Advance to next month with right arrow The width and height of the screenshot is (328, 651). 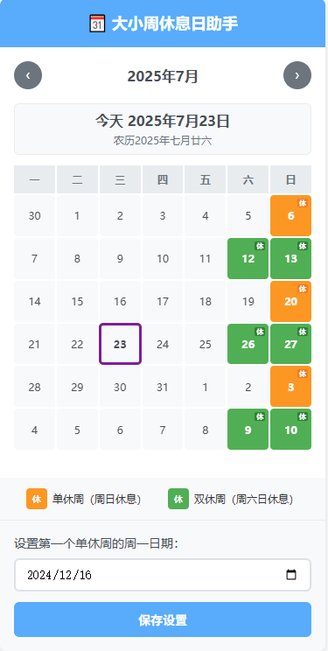[297, 75]
